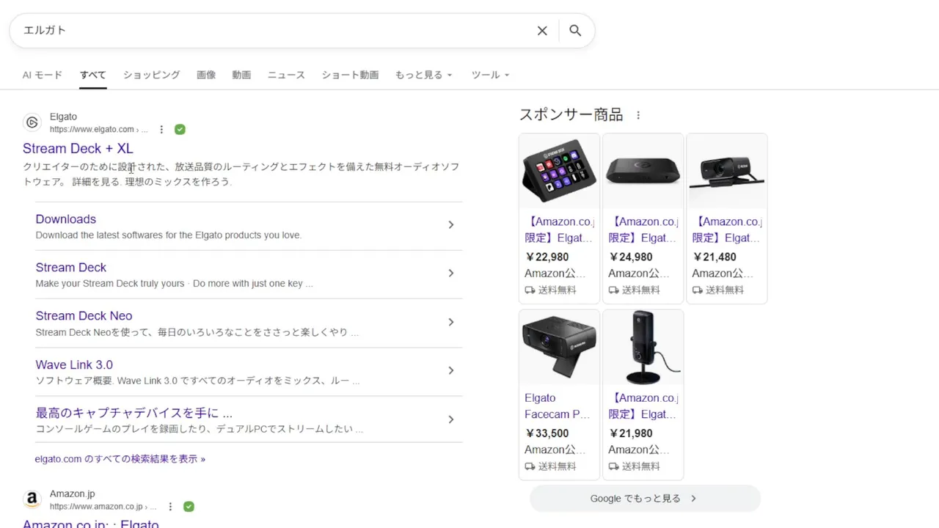Click delivery truck icon under ¥33,500 product
The height and width of the screenshot is (528, 939).
[x=530, y=466]
